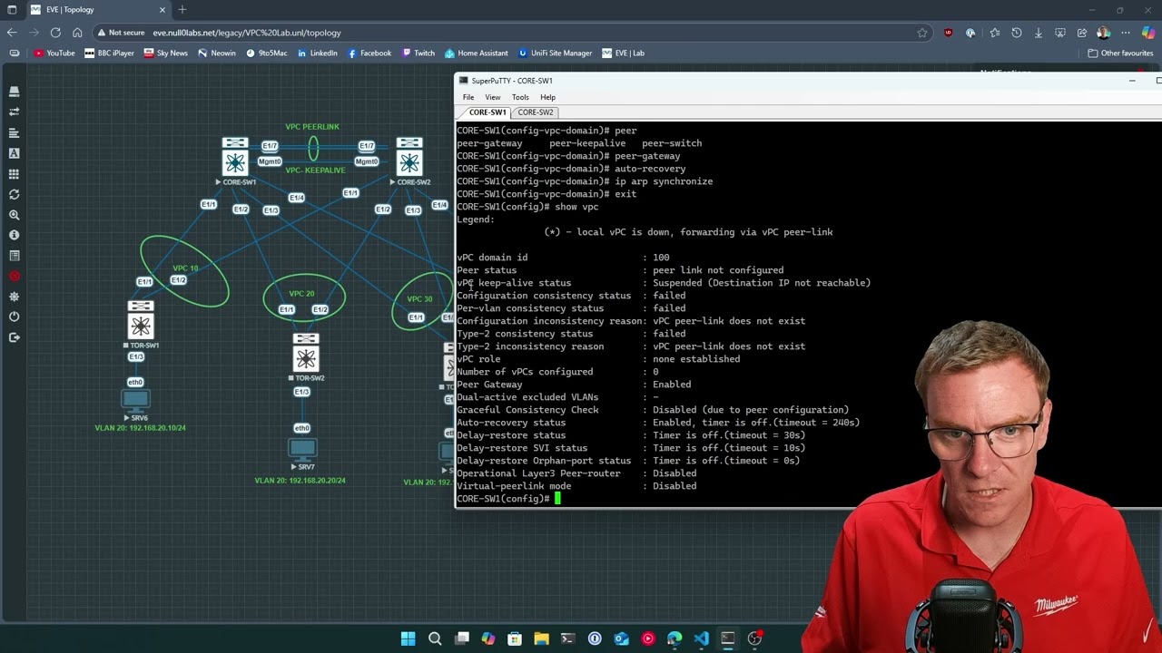
Task: Click the E1/7 interface label next to CORE-SW1
Action: click(x=270, y=146)
